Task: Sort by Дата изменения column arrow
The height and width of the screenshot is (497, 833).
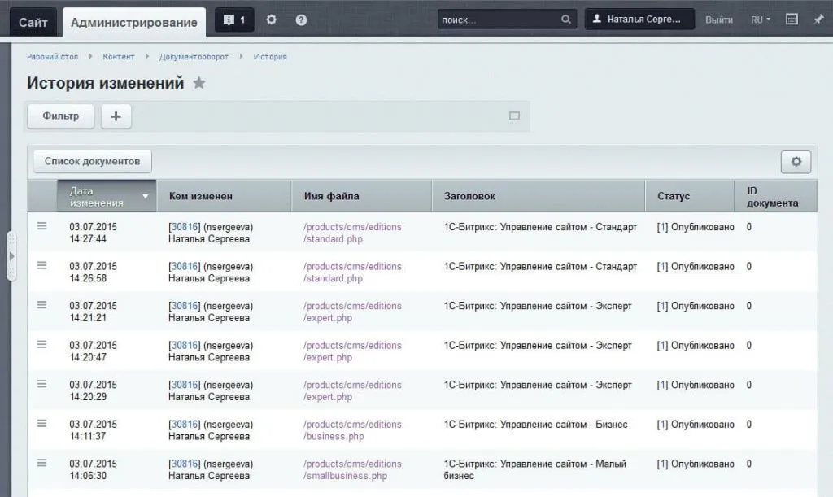Action: [146, 197]
